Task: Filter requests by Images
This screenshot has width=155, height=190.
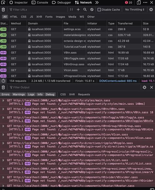Action: tap(60, 17)
